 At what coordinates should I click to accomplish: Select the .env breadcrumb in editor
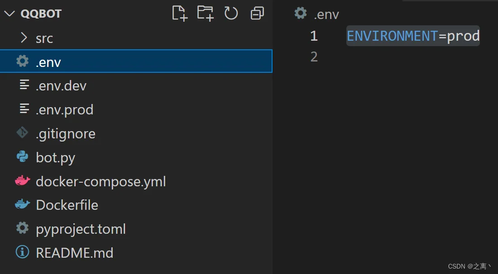point(326,14)
